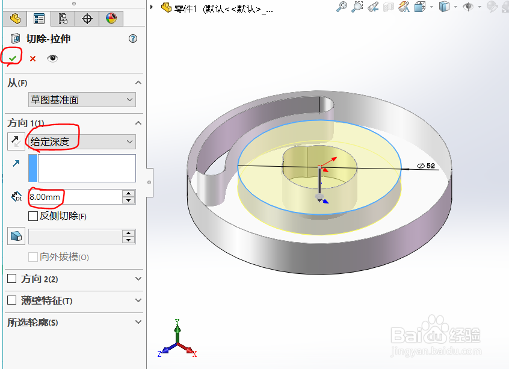Viewport: 509px width, 369px height.
Task: Collapse the 方向 1(1) section
Action: pyautogui.click(x=138, y=123)
